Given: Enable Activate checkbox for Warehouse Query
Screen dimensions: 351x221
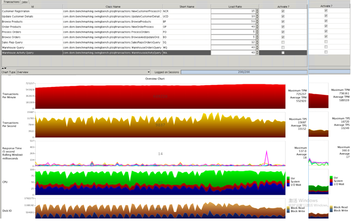Looking at the screenshot, I should [283, 47].
